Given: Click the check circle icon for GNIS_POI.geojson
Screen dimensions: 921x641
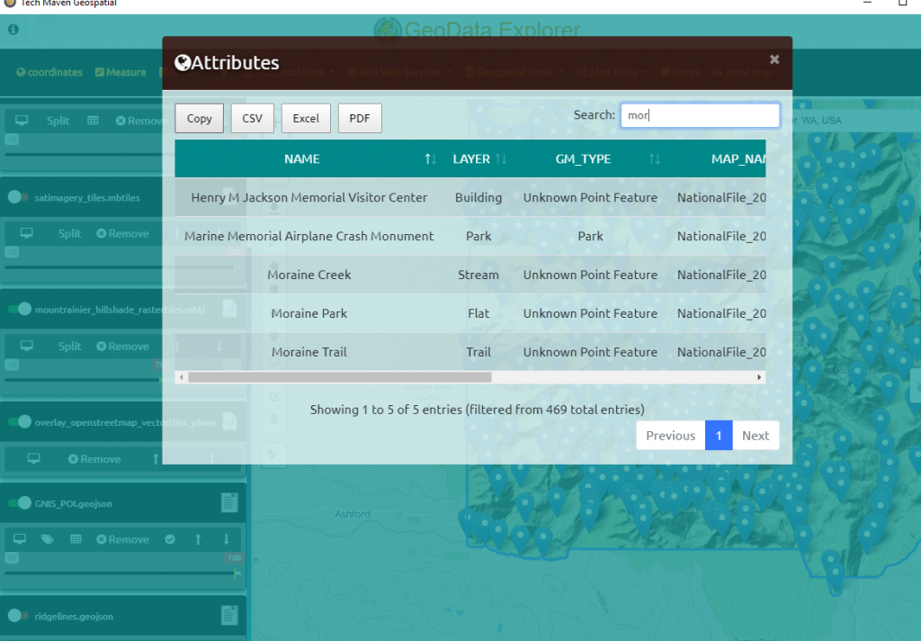Looking at the screenshot, I should (x=170, y=539).
